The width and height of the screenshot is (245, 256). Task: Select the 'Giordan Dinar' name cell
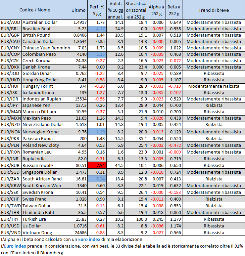point(46,74)
